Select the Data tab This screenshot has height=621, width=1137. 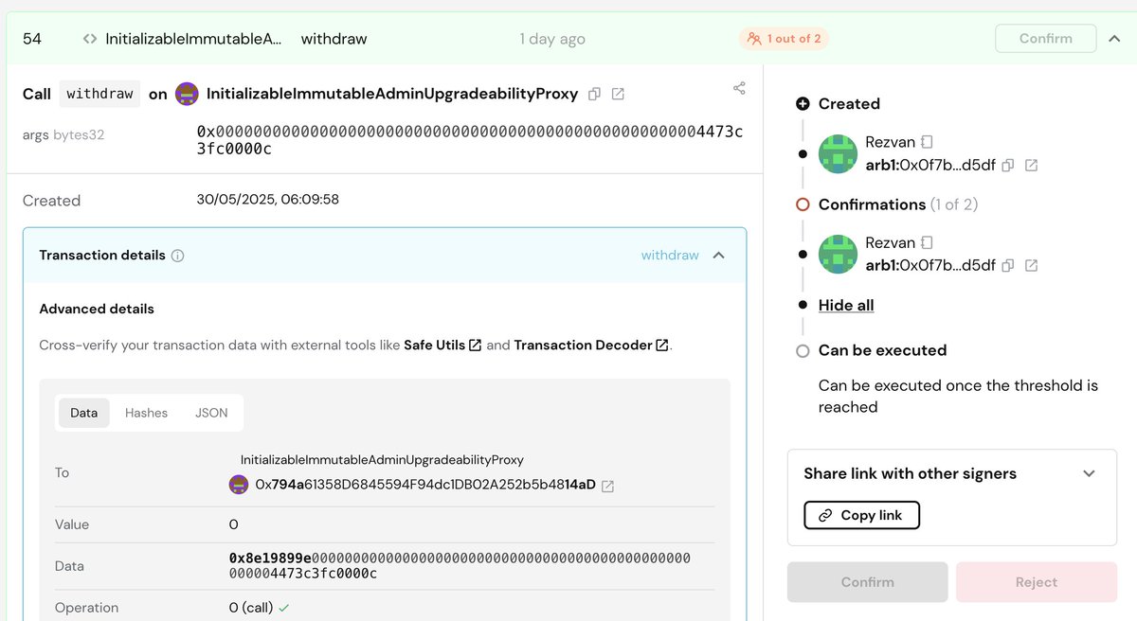point(84,413)
